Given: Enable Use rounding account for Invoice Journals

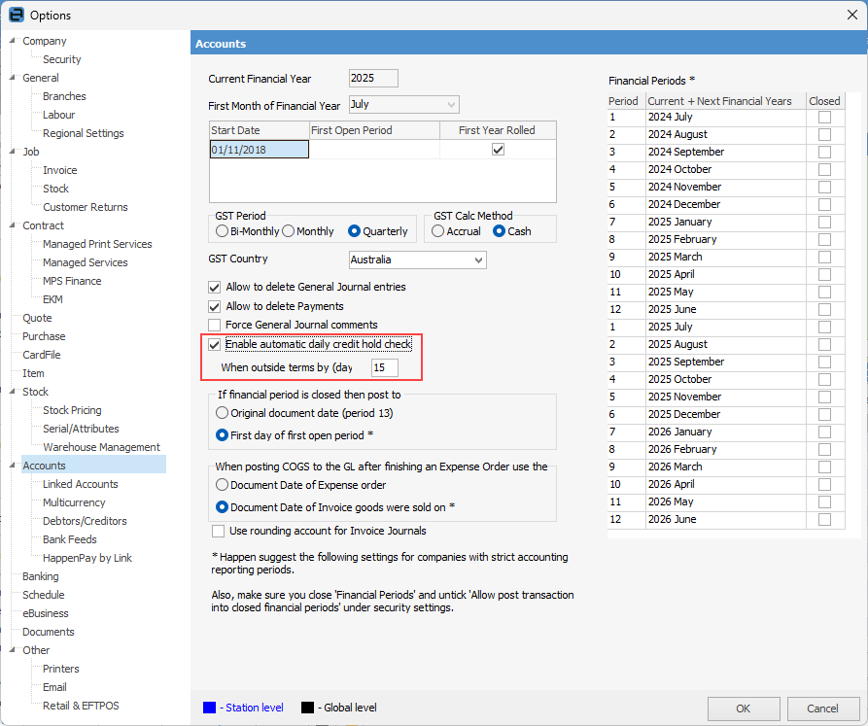Looking at the screenshot, I should tap(218, 532).
